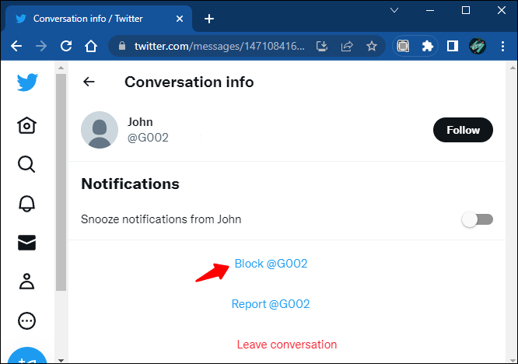Viewport: 518px width, 364px height.
Task: Click Block @G002 link
Action: click(271, 264)
